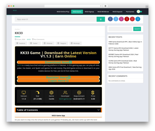
Task: Open a new browser tab with plus
Action: (147, 7)
